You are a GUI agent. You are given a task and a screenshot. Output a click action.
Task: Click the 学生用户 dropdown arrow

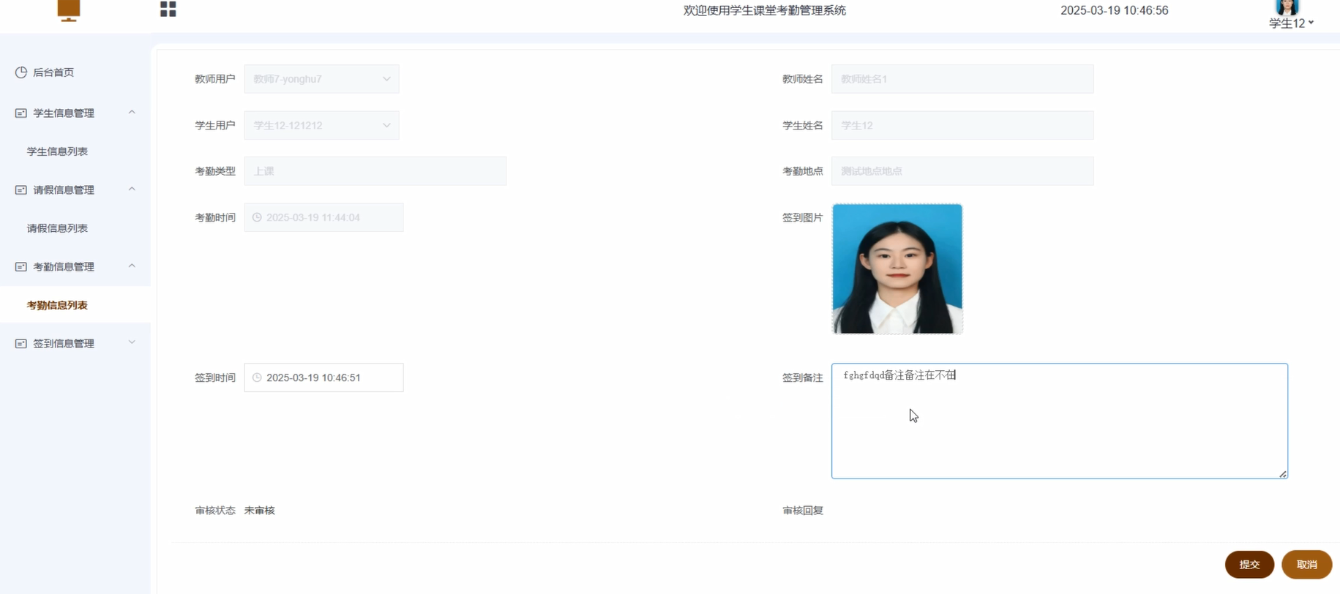(x=386, y=125)
